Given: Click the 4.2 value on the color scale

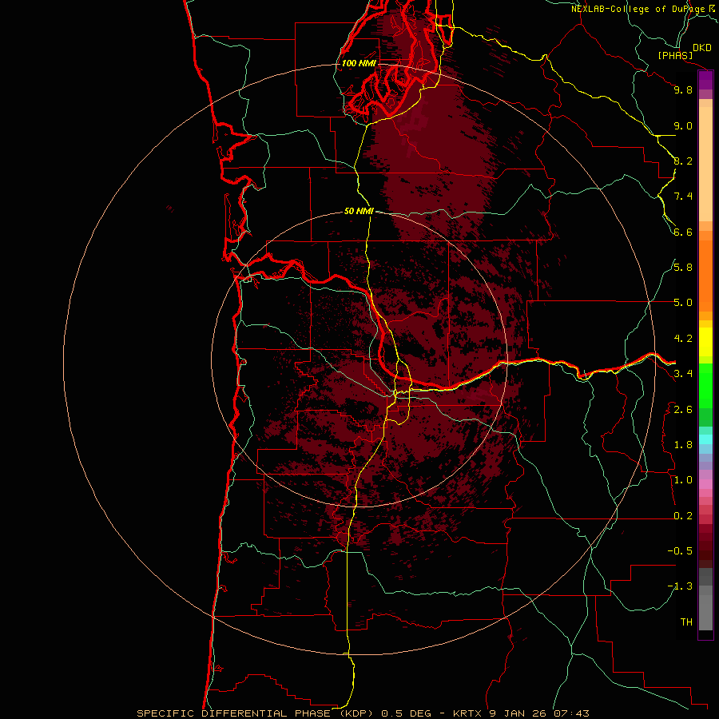Looking at the screenshot, I should point(683,339).
